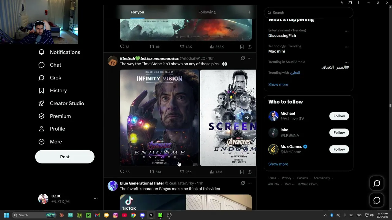392x220 pixels.
Task: Advance the image carousel with the arrow
Action: pos(247,118)
